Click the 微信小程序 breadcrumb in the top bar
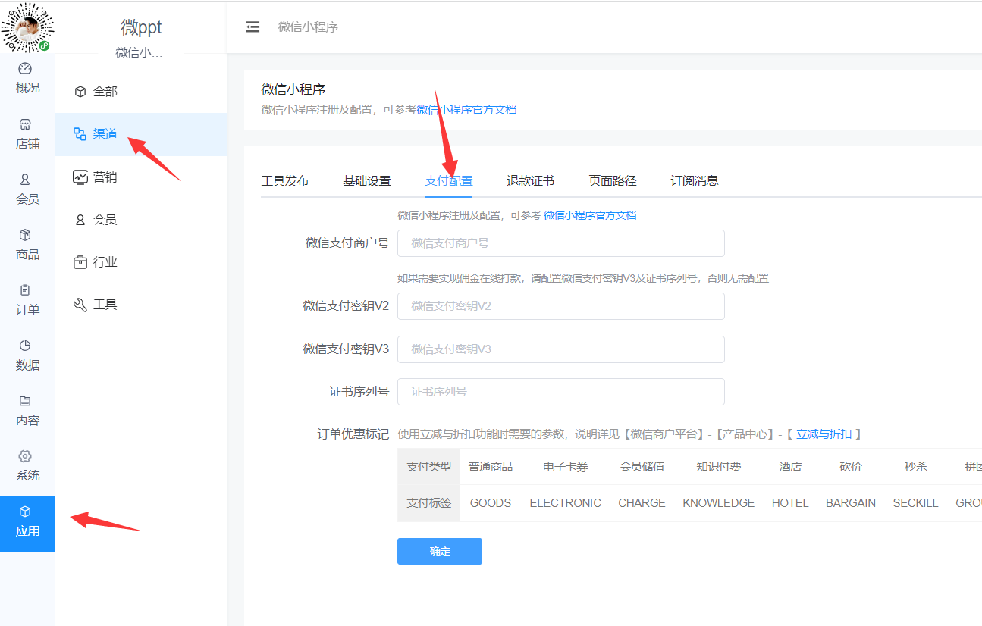982x626 pixels. click(308, 27)
